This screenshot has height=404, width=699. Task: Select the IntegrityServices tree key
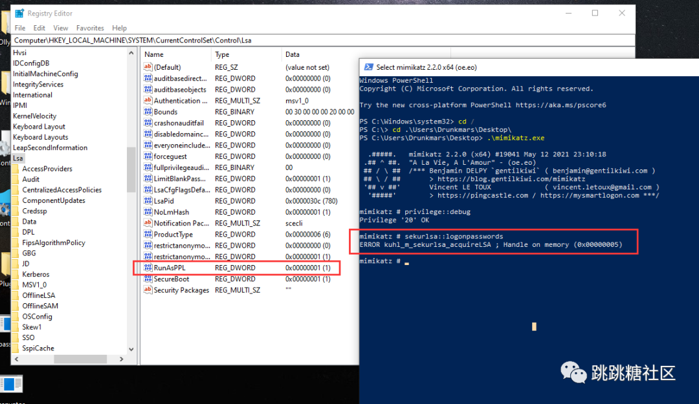[x=38, y=84]
